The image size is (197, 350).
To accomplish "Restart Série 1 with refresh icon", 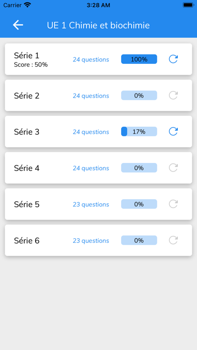I will 173,59.
